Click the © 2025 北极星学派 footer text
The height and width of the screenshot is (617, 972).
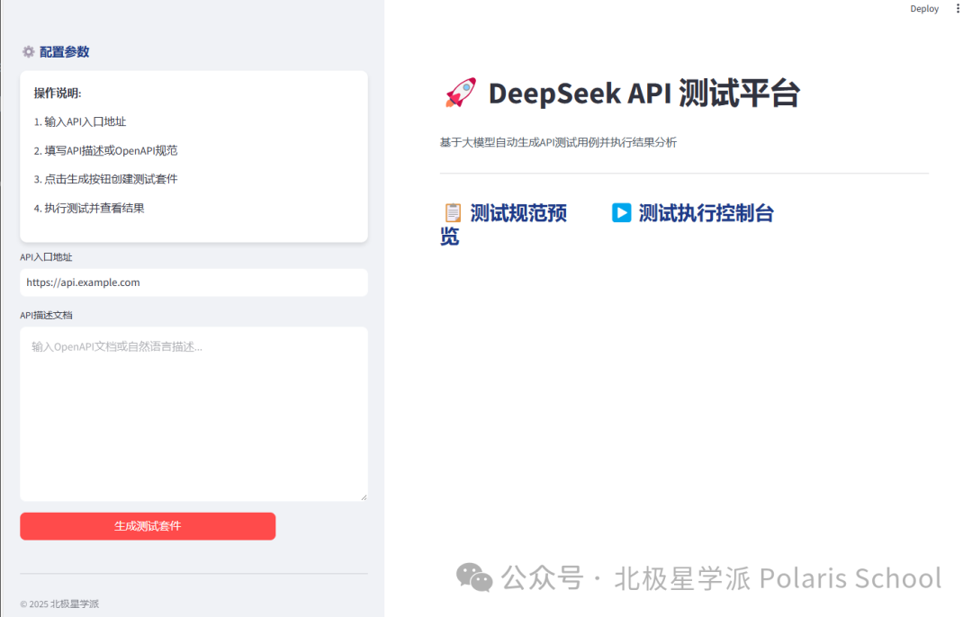click(x=59, y=604)
